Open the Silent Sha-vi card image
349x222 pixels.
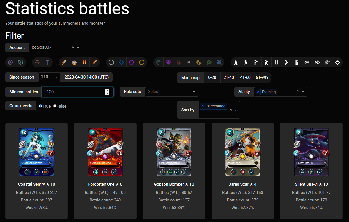point(311,152)
